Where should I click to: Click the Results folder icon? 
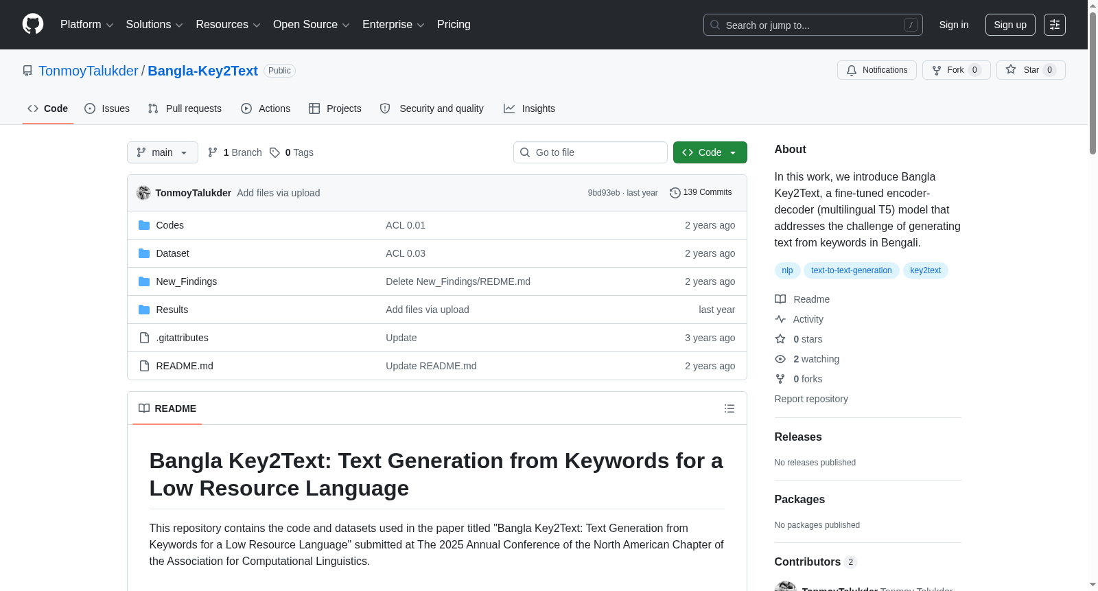click(x=144, y=310)
